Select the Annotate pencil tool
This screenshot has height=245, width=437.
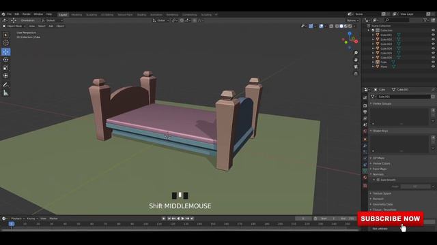point(5,84)
